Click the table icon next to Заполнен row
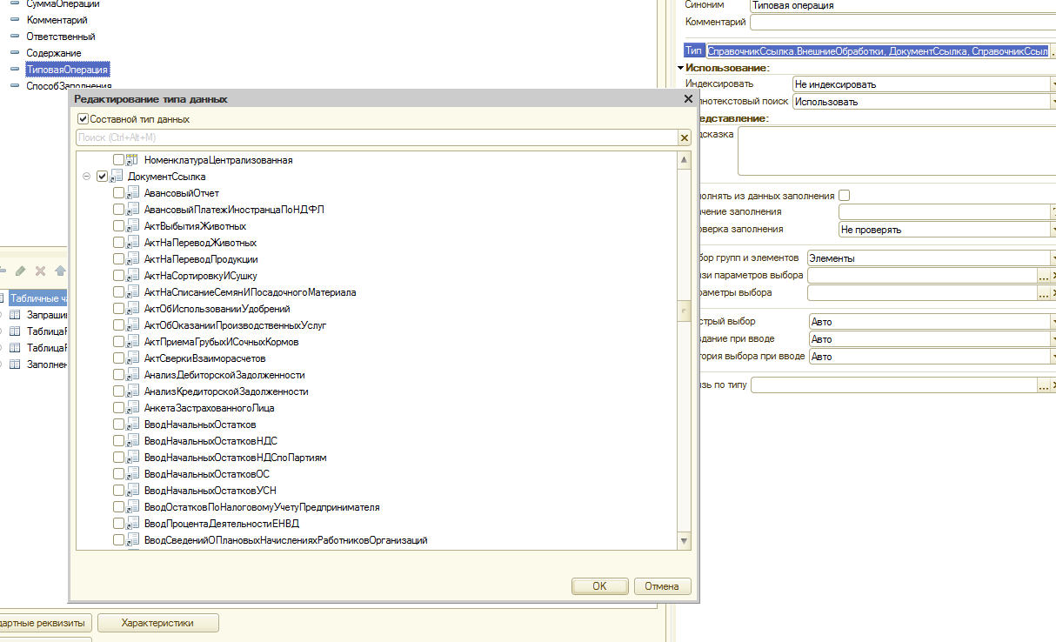The image size is (1056, 642). pyautogui.click(x=15, y=364)
